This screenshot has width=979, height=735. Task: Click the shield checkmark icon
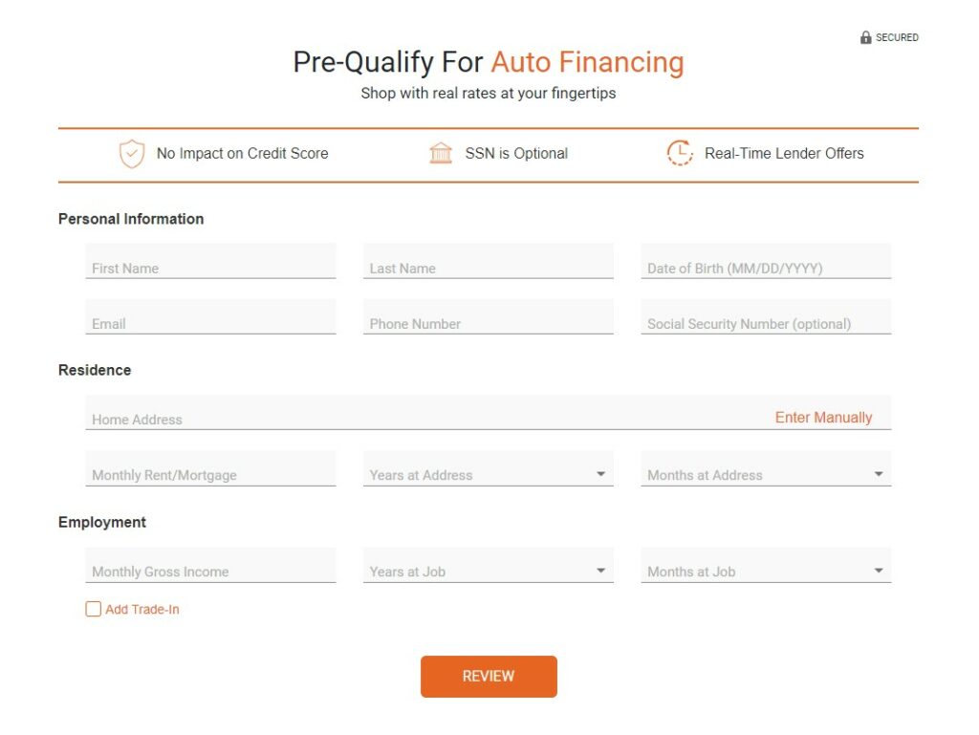[132, 154]
